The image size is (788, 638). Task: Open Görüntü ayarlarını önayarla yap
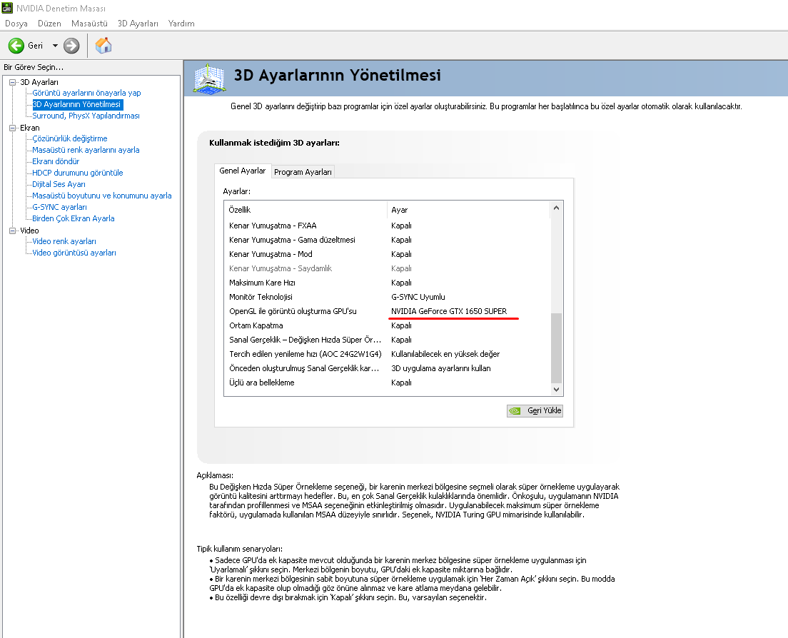pyautogui.click(x=86, y=93)
